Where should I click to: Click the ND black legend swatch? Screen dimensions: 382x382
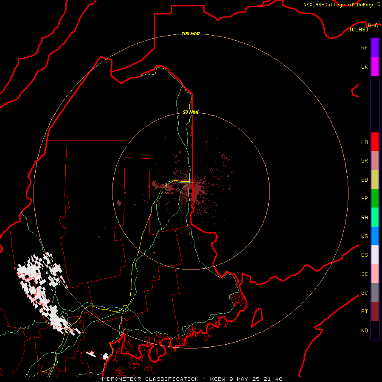click(375, 330)
